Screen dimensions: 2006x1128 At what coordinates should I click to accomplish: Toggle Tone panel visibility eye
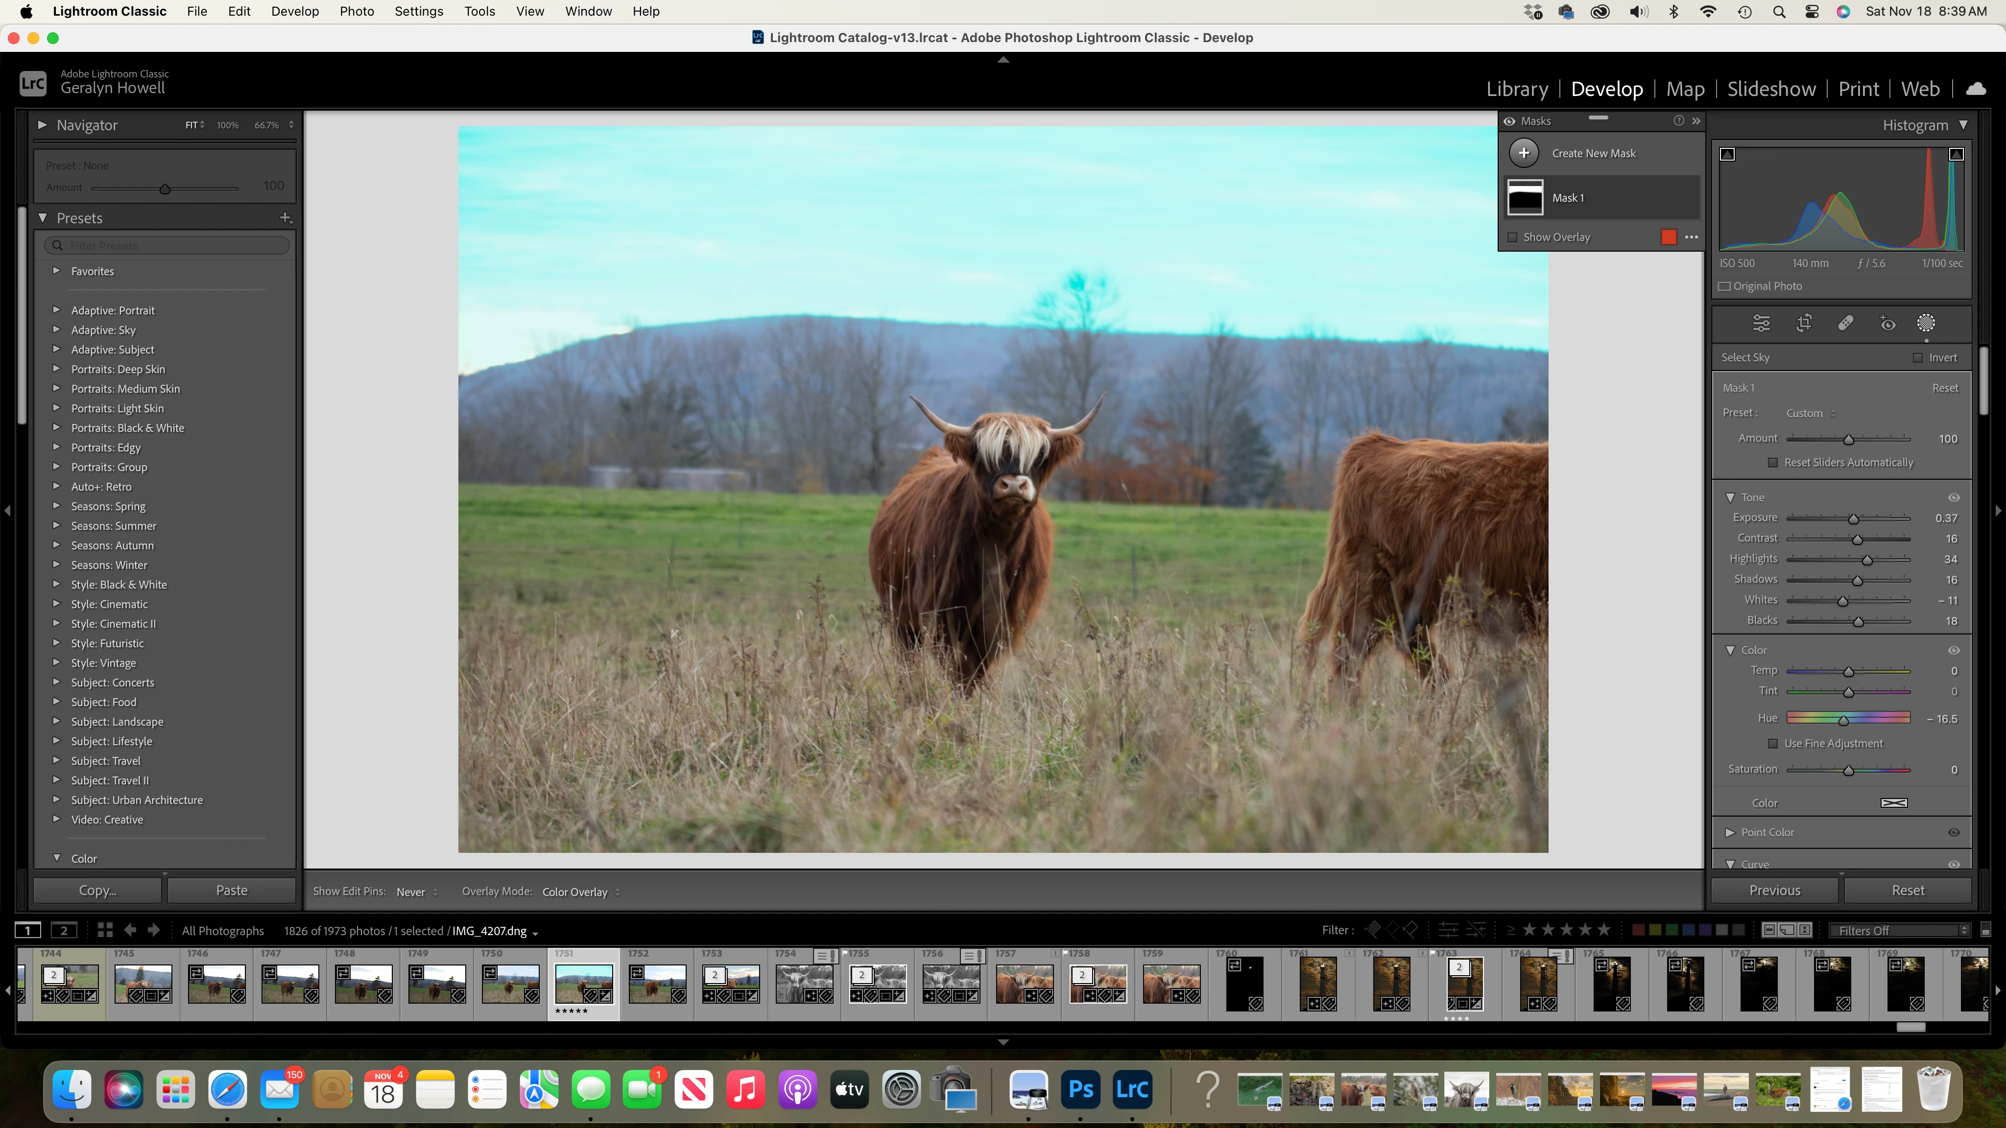[1954, 497]
